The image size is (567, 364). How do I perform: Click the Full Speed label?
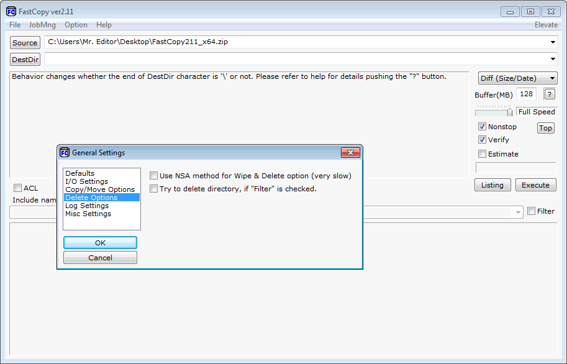[x=537, y=112]
